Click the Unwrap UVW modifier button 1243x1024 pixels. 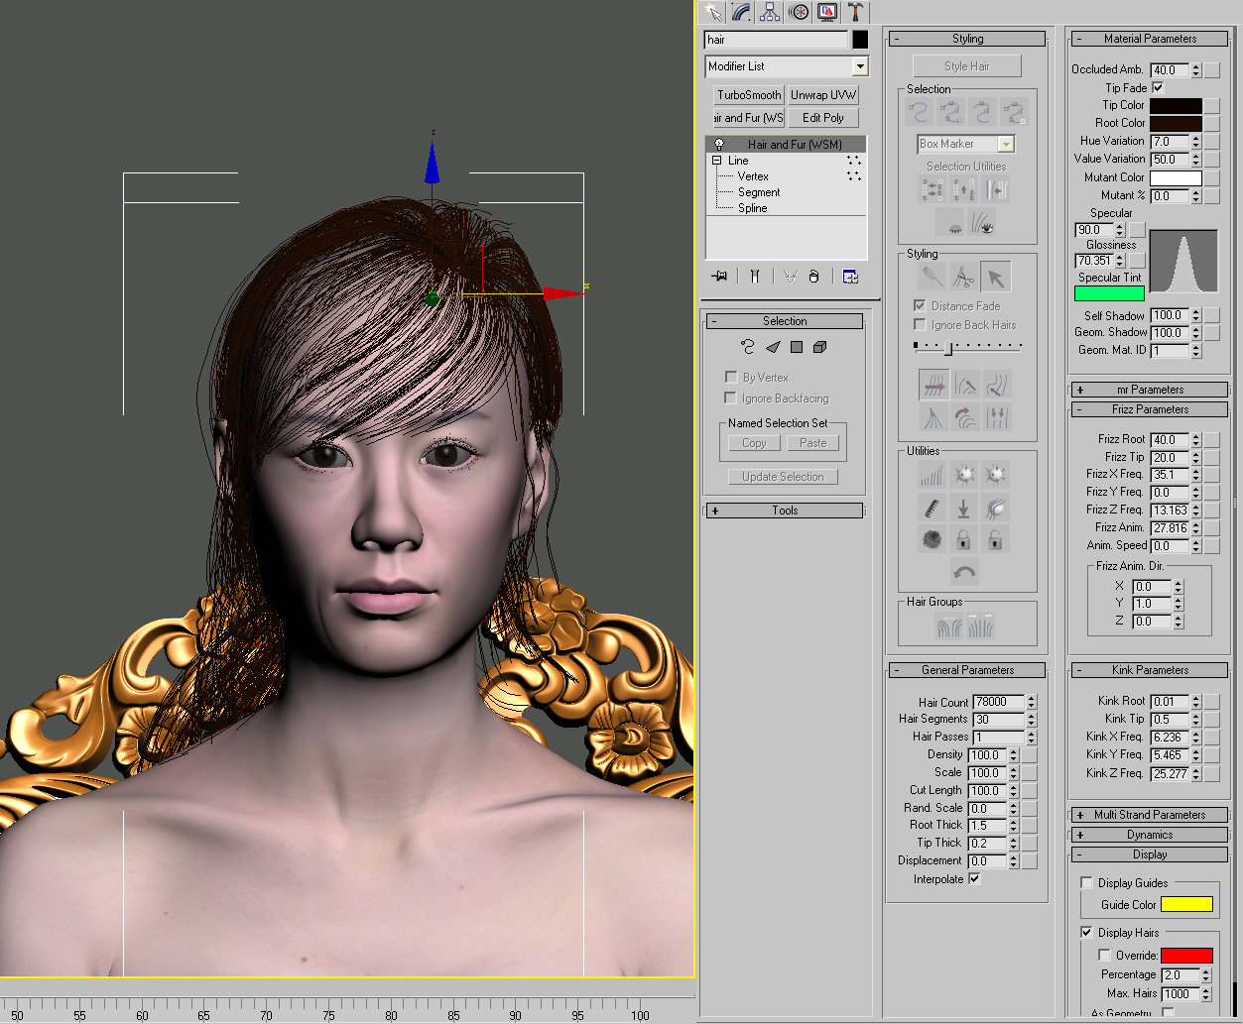(x=823, y=95)
